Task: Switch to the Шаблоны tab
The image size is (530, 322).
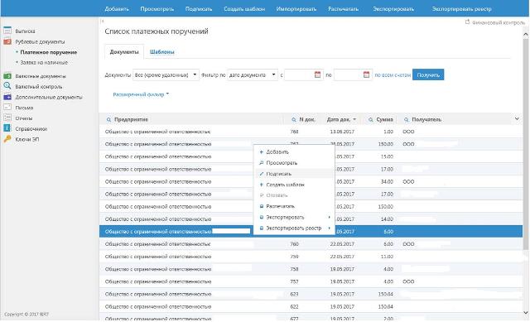Action: [x=162, y=52]
